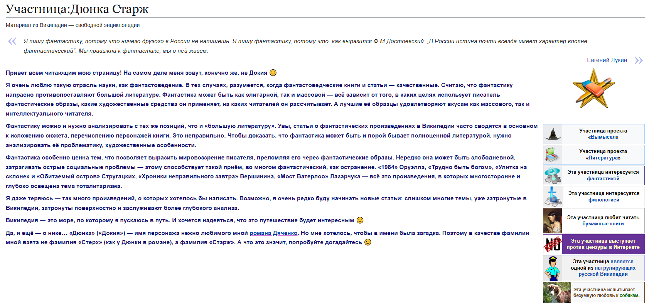Click the smiley after «не Докия»
The height and width of the screenshot is (307, 649).
point(273,73)
